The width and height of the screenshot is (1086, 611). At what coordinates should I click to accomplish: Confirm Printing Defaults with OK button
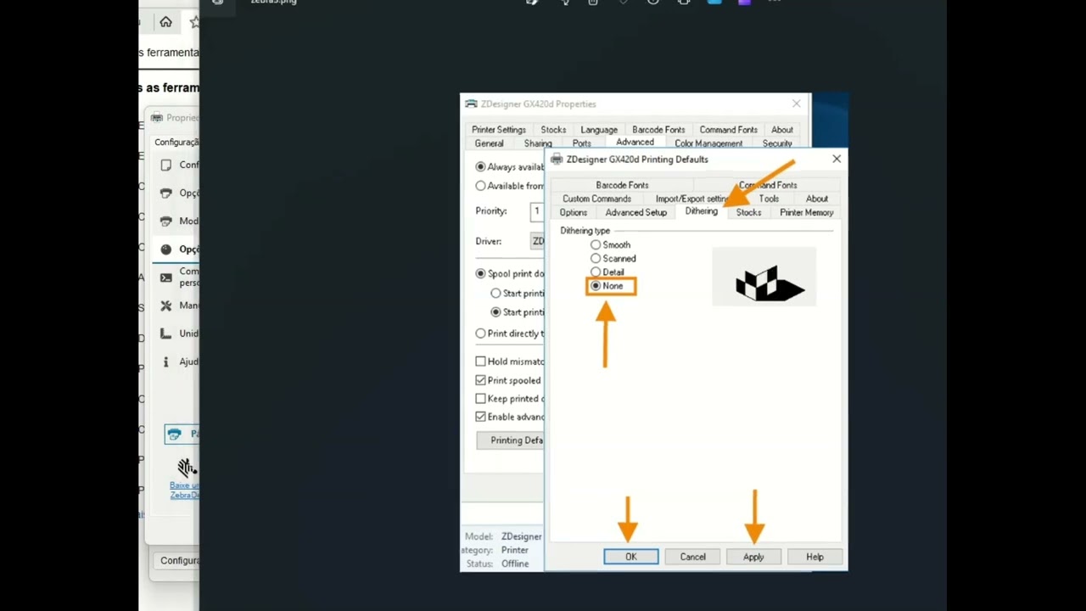(x=630, y=557)
